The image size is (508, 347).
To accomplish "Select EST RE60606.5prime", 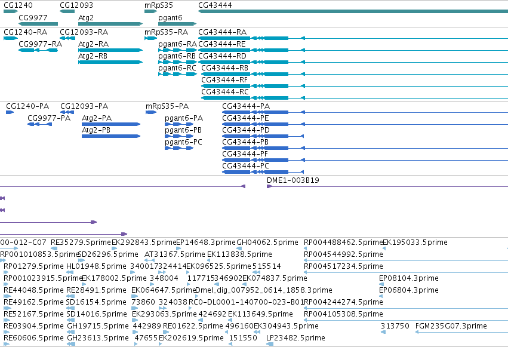I will pyautogui.click(x=33, y=338).
